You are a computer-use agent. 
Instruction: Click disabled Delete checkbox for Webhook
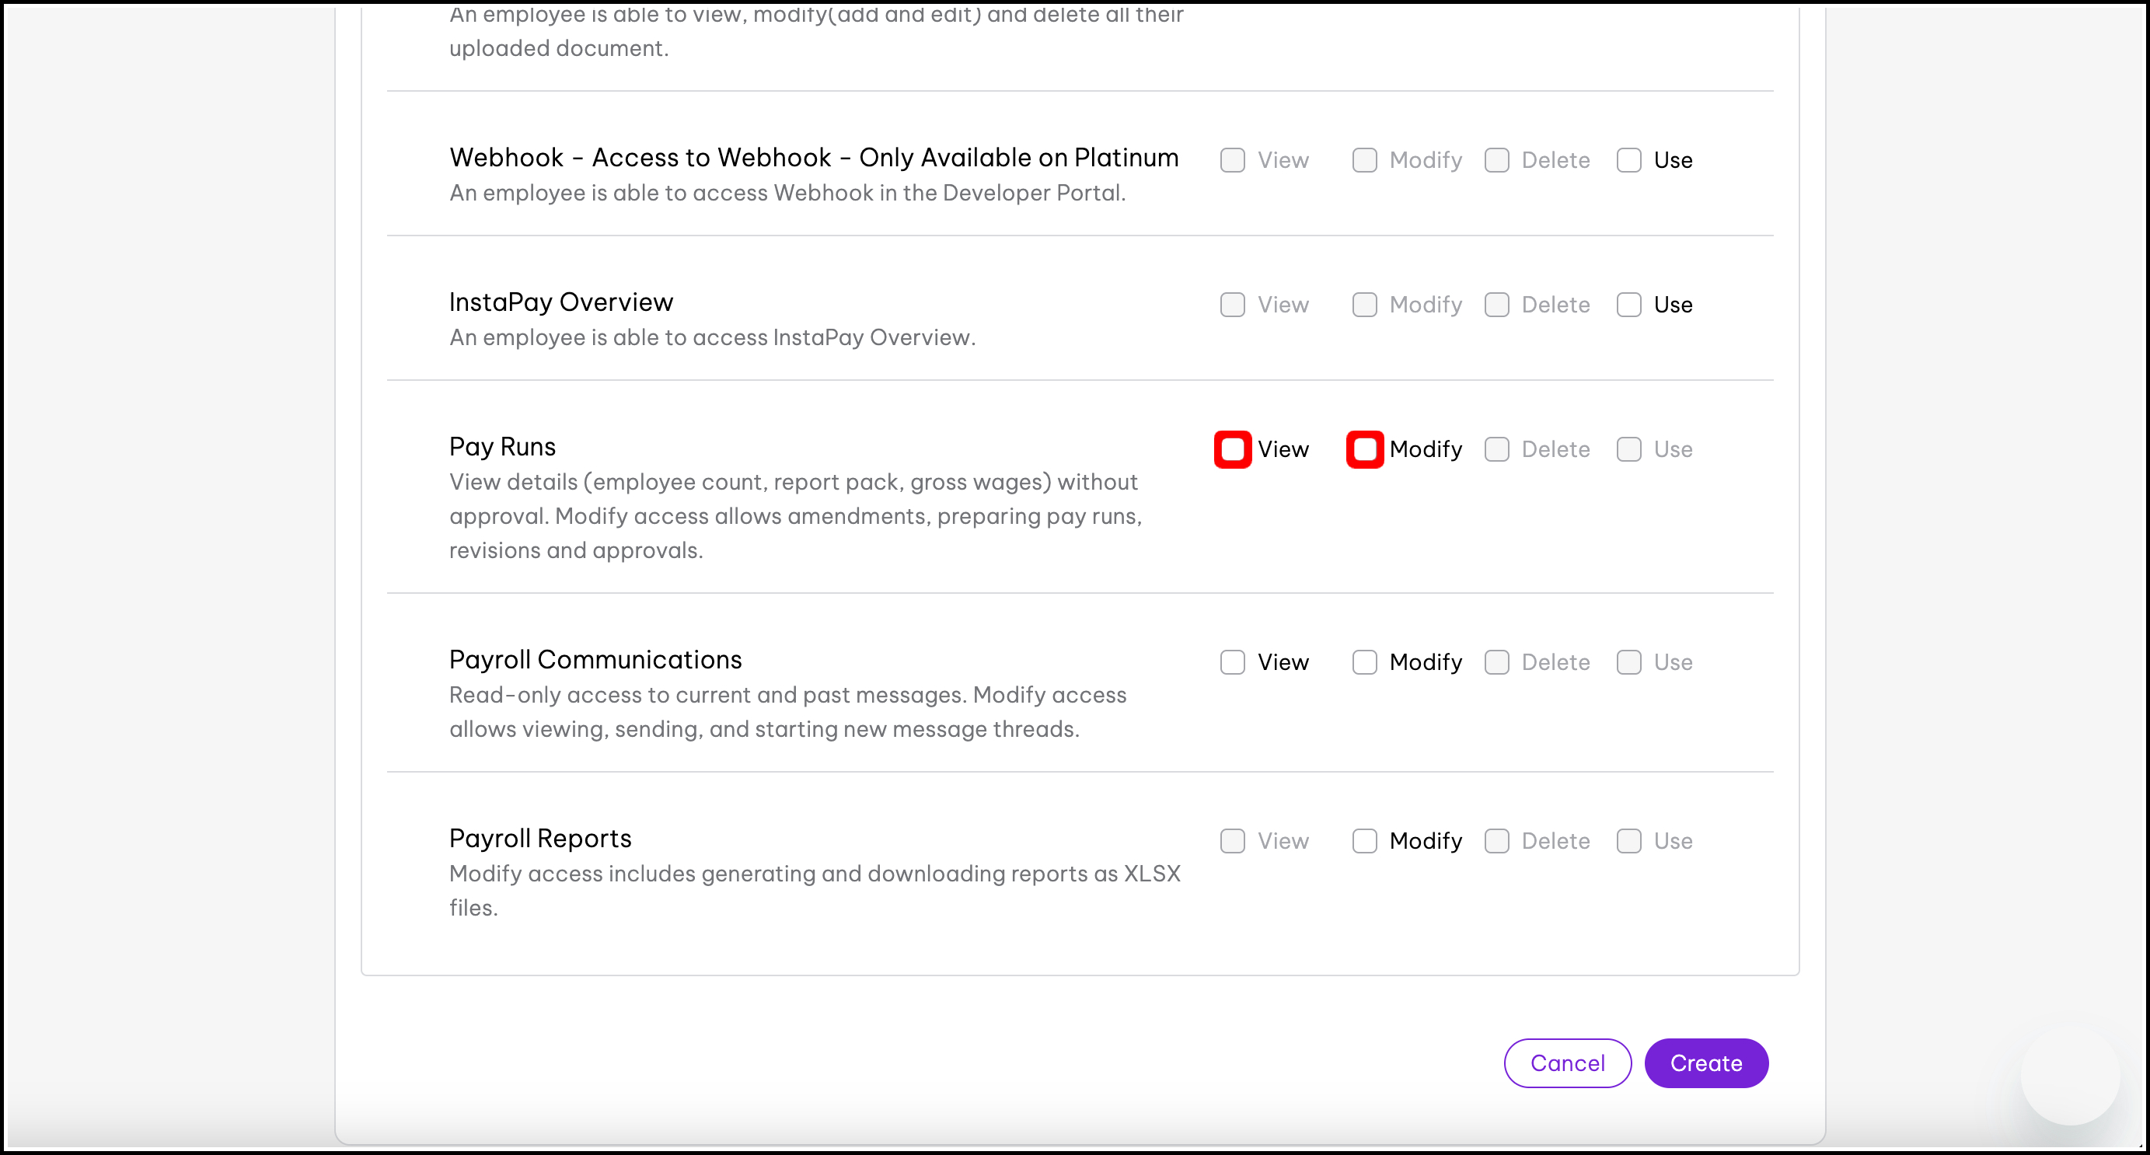tap(1496, 160)
